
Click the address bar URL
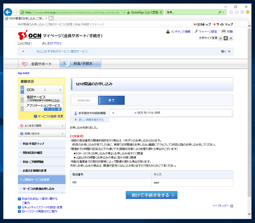(72, 12)
